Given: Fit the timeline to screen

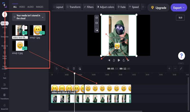Looking at the screenshot, I should pyautogui.click(x=181, y=69).
